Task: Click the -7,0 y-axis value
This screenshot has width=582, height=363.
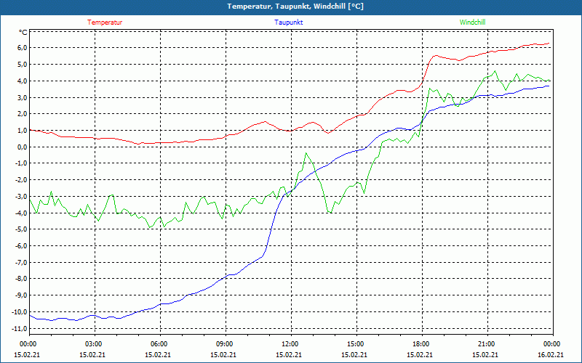Action: [x=21, y=262]
